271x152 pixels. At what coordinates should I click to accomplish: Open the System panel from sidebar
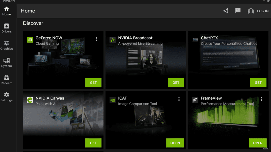[x=6, y=62]
